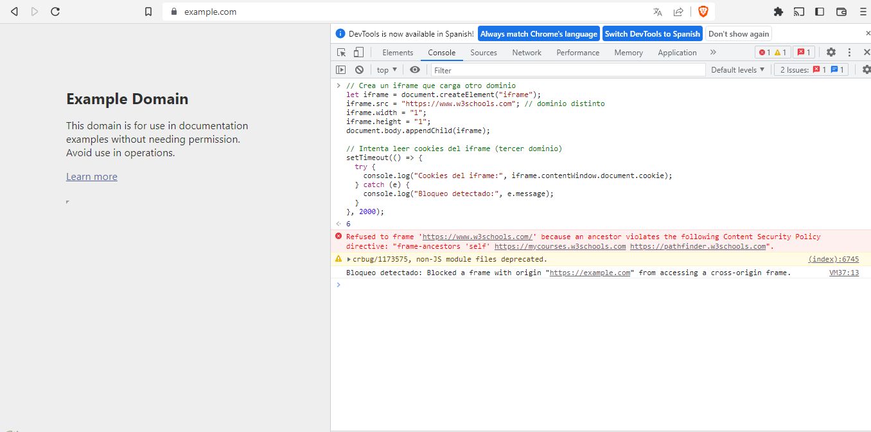The width and height of the screenshot is (871, 432).
Task: Reload the page
Action: tap(55, 12)
